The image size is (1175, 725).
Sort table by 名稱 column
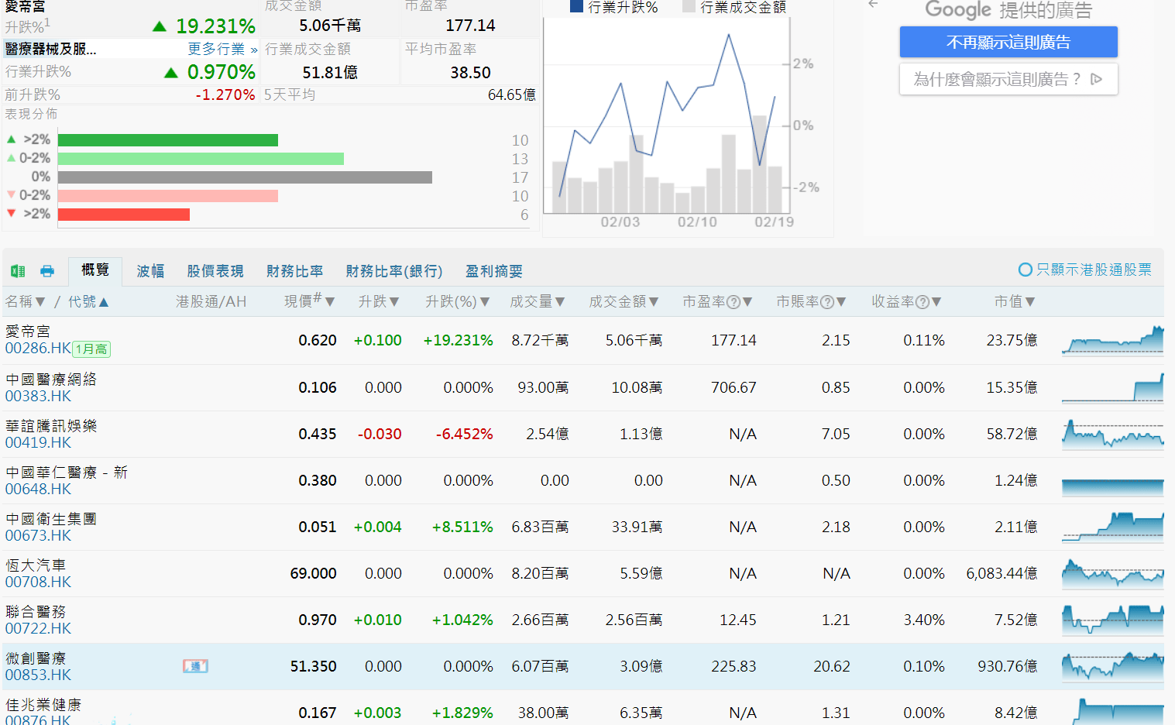click(26, 301)
